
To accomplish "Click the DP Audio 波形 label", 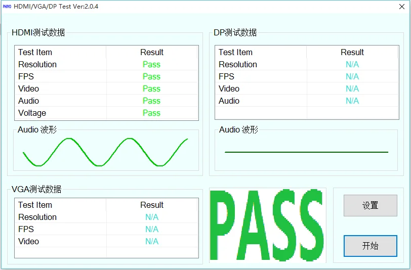I will (238, 129).
